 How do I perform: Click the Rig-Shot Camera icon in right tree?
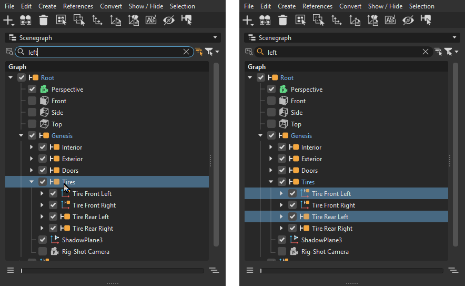[294, 252]
